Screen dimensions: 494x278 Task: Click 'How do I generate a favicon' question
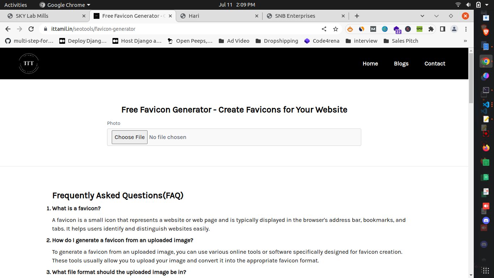click(123, 240)
